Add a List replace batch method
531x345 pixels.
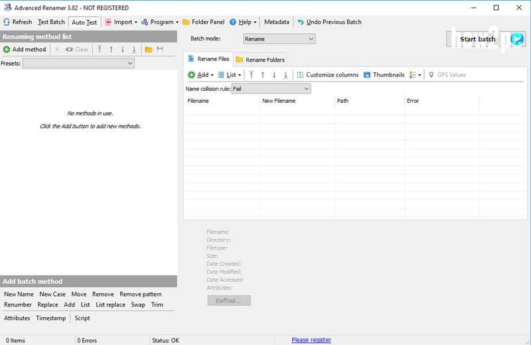tap(110, 305)
